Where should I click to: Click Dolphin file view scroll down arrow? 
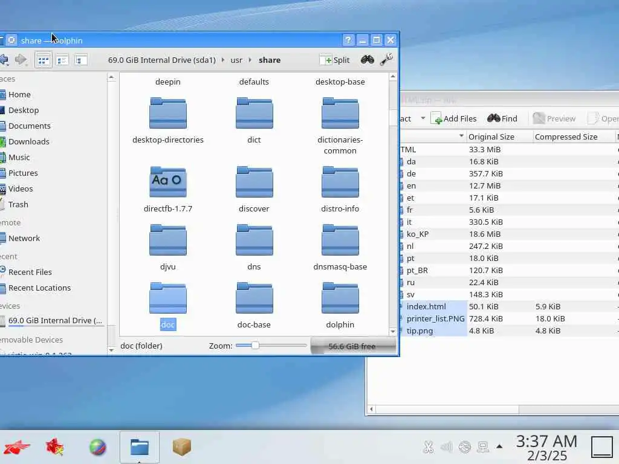(393, 332)
